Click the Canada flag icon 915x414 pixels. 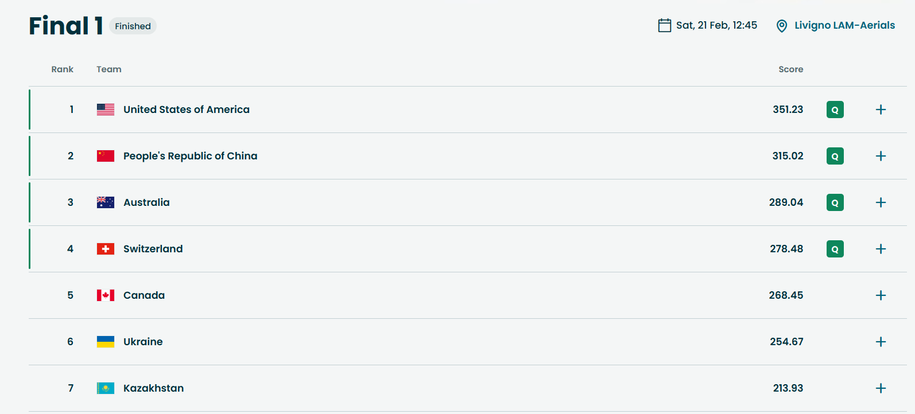pyautogui.click(x=106, y=295)
